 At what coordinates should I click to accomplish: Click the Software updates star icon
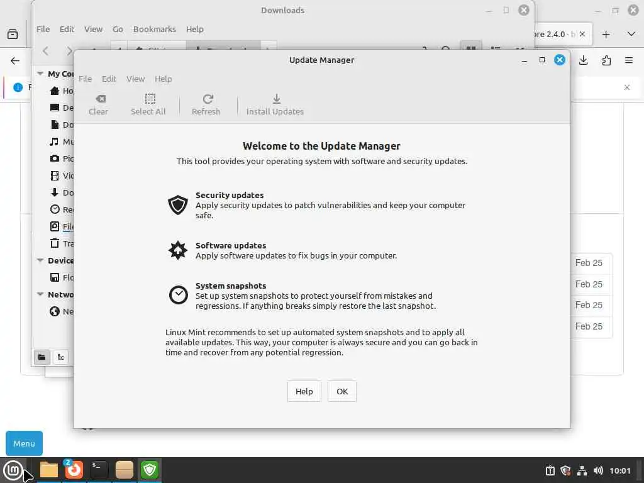click(x=178, y=250)
